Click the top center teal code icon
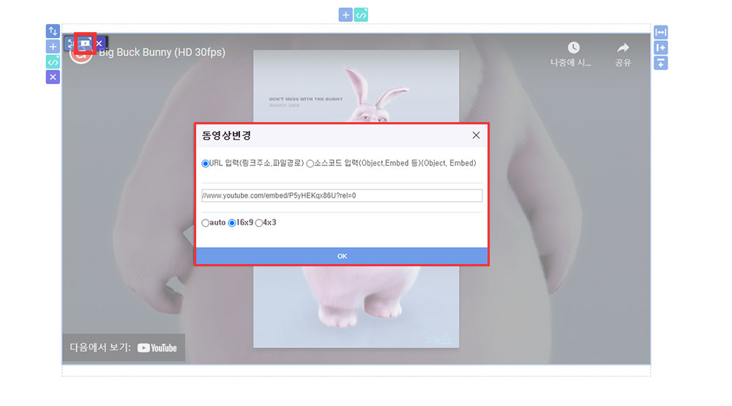The width and height of the screenshot is (732, 406). point(361,15)
